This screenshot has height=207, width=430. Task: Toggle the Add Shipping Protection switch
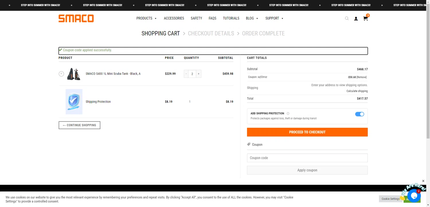pos(359,114)
